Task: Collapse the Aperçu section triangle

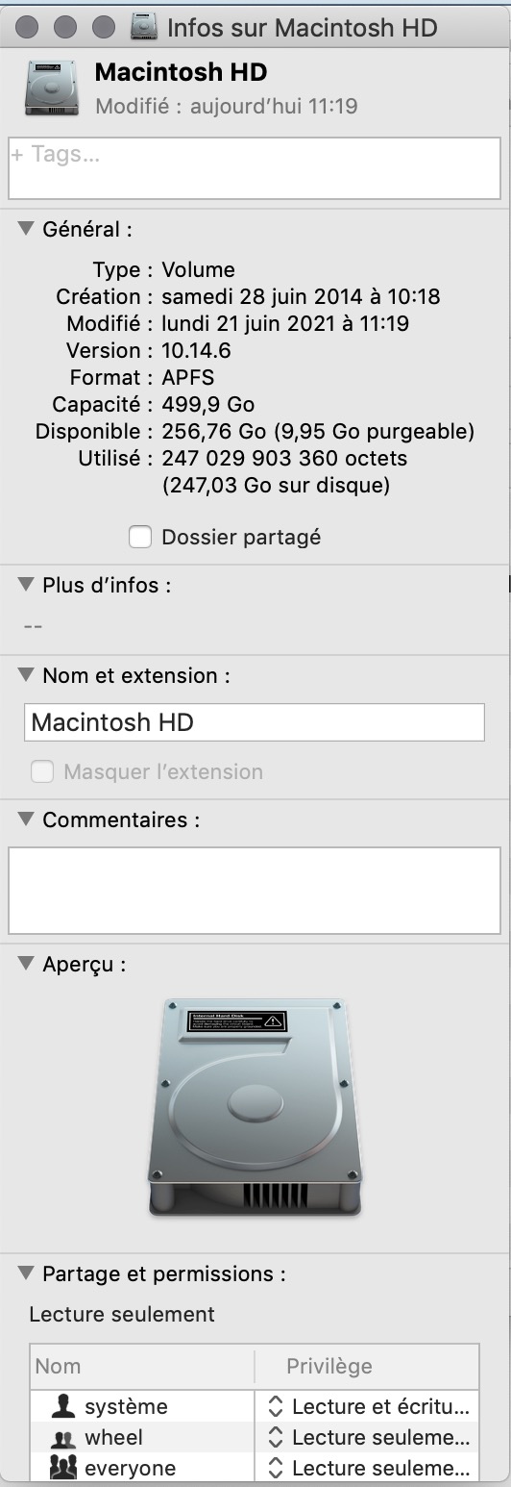Action: coord(26,964)
